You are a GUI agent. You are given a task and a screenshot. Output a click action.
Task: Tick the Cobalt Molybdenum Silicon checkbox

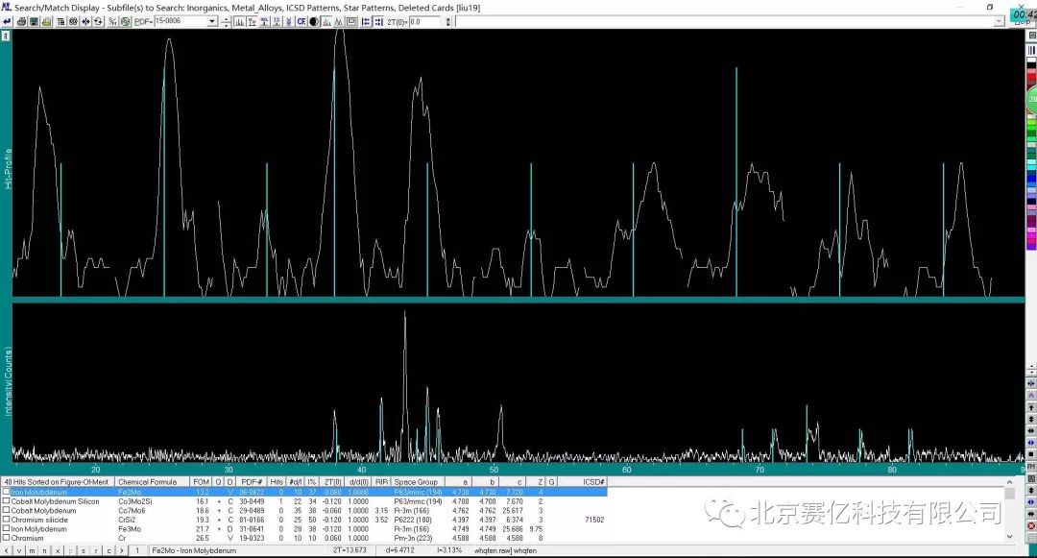[x=7, y=501]
